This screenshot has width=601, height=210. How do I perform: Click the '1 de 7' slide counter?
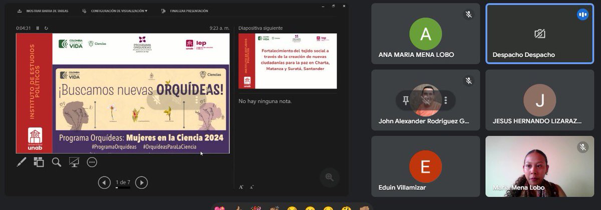click(123, 182)
